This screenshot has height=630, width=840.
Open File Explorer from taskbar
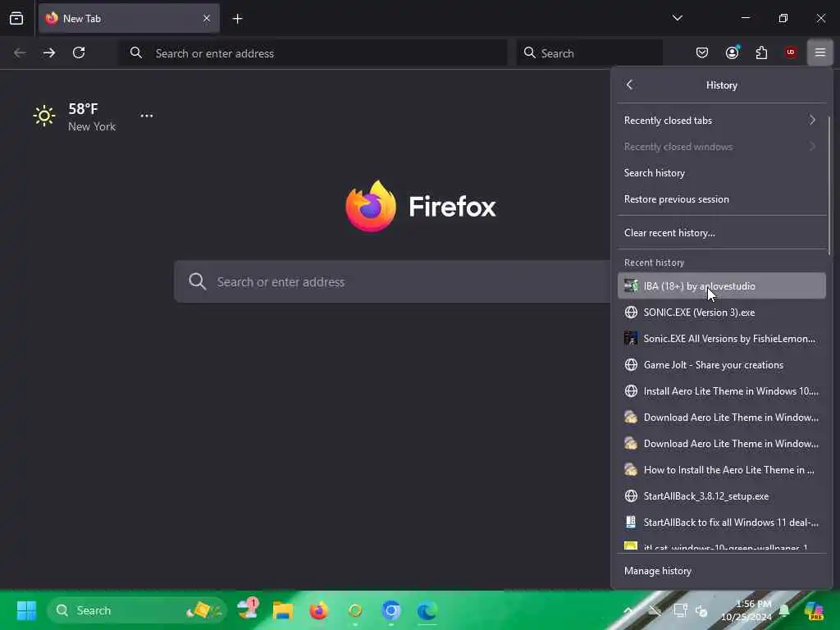(283, 610)
